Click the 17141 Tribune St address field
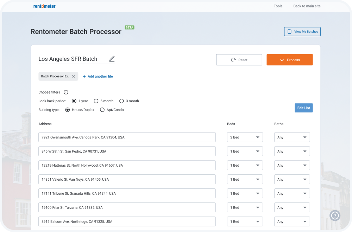Viewport: 352px width, 232px height. tap(127, 193)
